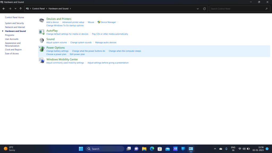
Task: Expand the chevron after Control Panel in the breadcrumb
Action: (x=47, y=9)
